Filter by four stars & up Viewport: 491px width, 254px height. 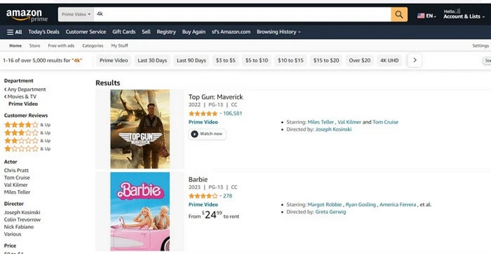[21, 124]
